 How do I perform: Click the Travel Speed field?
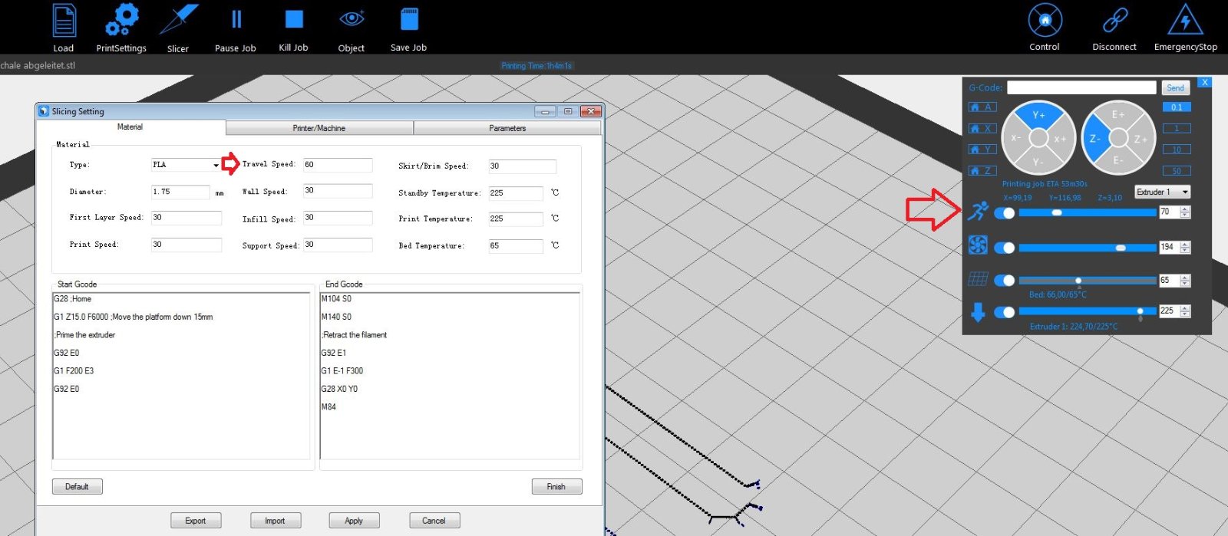coord(338,165)
